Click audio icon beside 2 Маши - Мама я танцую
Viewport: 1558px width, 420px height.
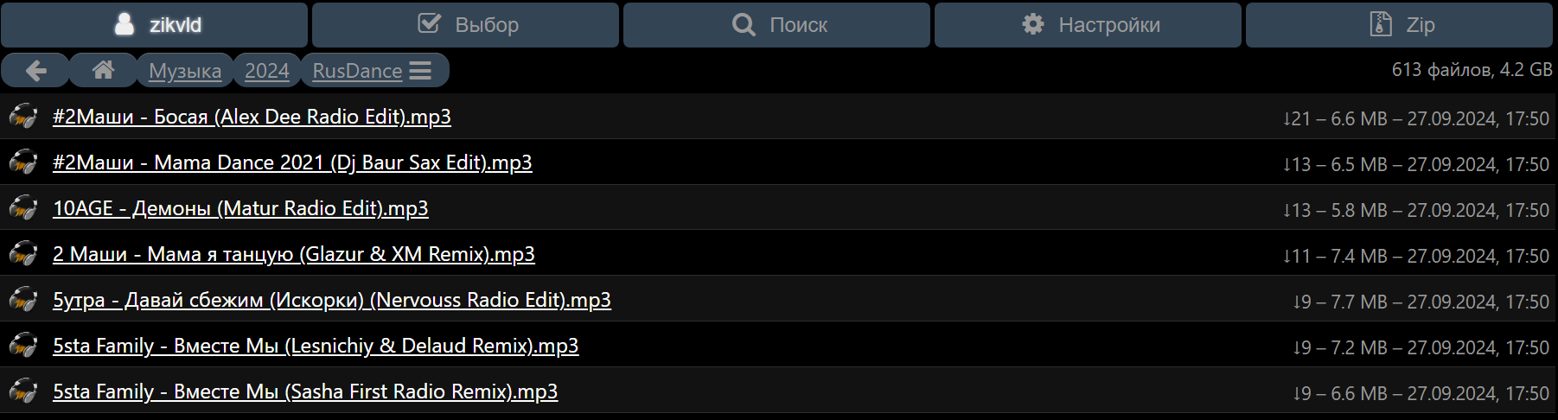point(23,254)
